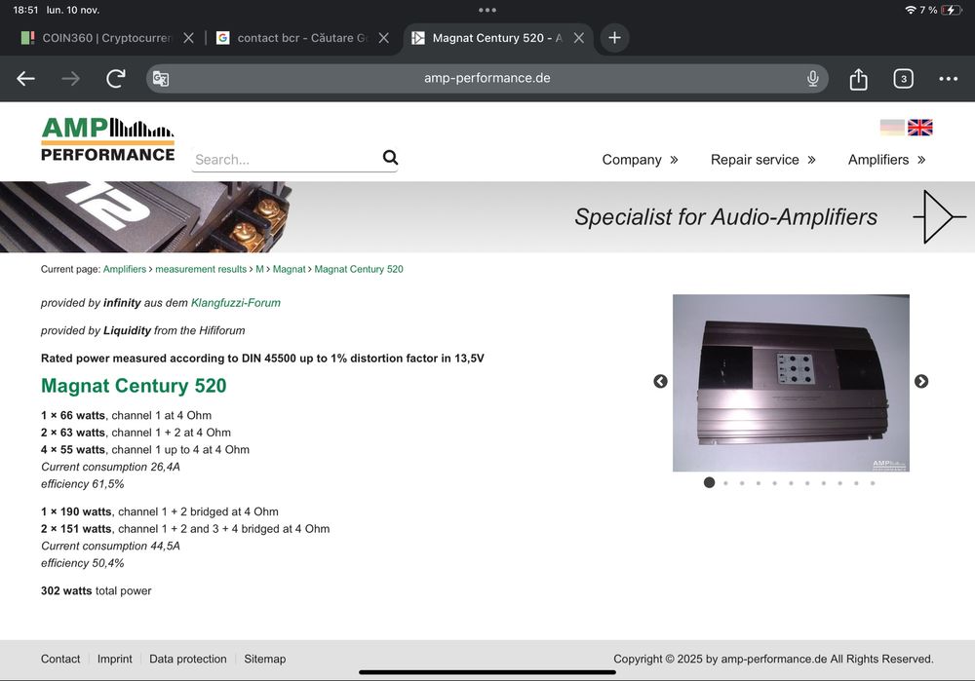Select the first carousel dot
975x681 pixels.
click(x=709, y=483)
